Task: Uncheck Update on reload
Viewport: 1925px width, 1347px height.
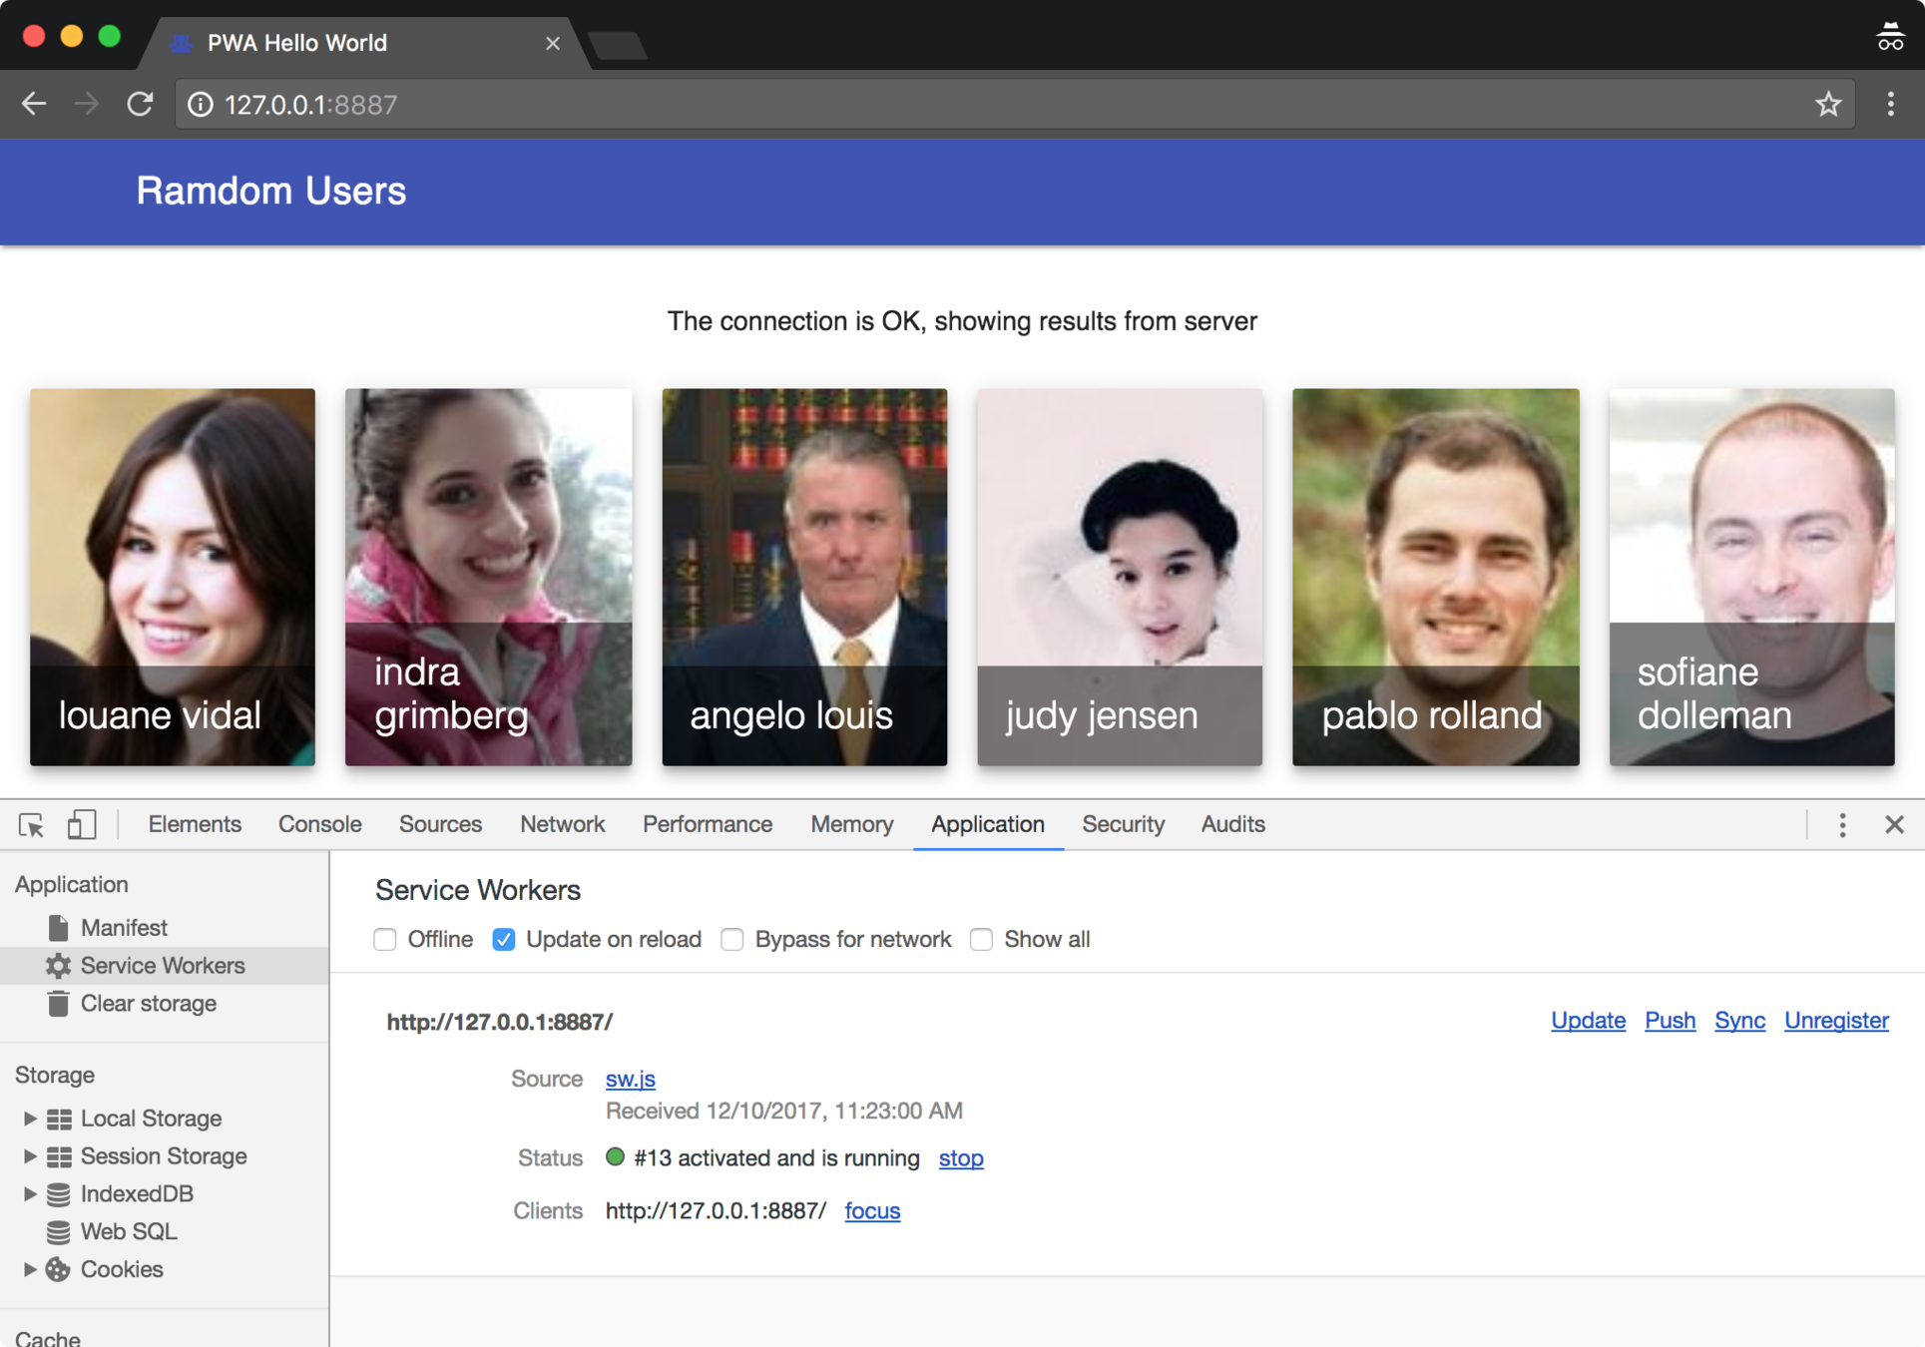Action: click(504, 940)
